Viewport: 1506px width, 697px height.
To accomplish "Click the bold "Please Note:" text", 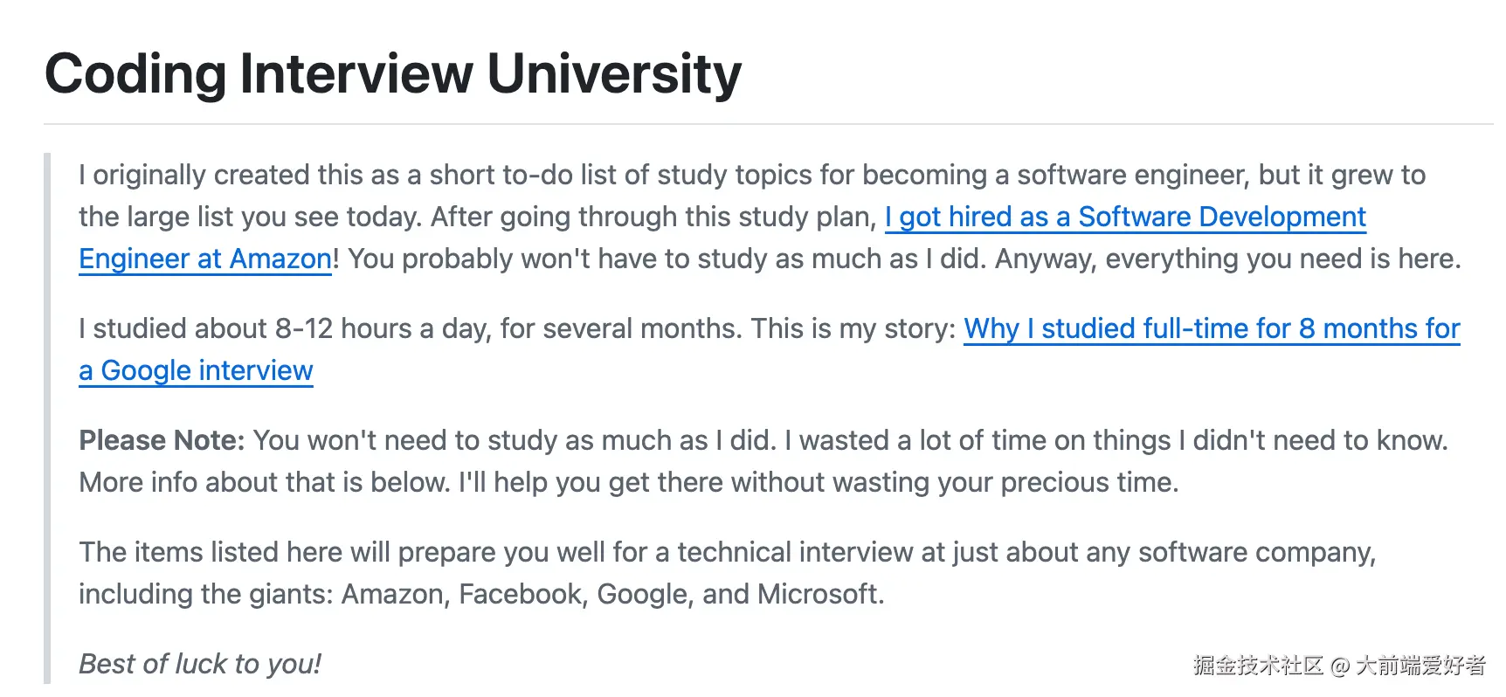I will [x=162, y=440].
